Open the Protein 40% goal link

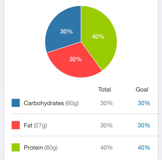tap(144, 148)
